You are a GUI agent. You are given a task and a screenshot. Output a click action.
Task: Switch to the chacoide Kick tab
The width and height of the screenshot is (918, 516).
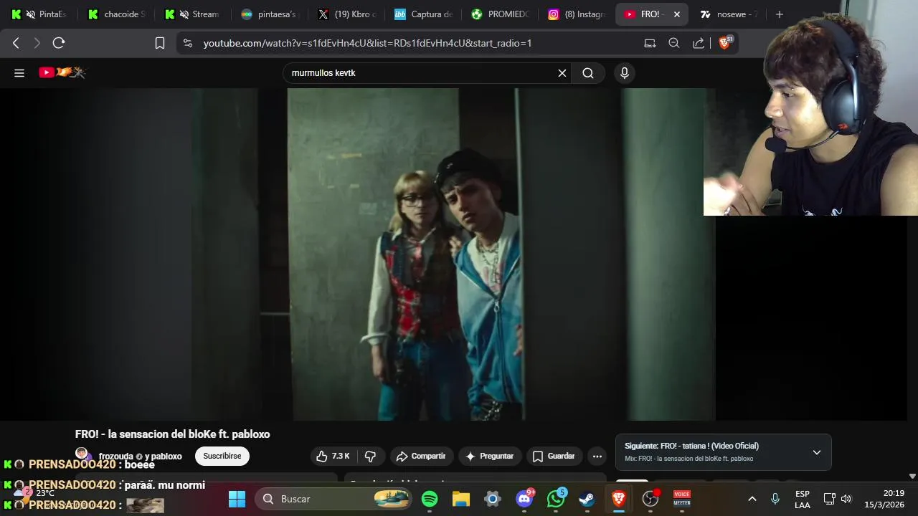[x=117, y=14]
